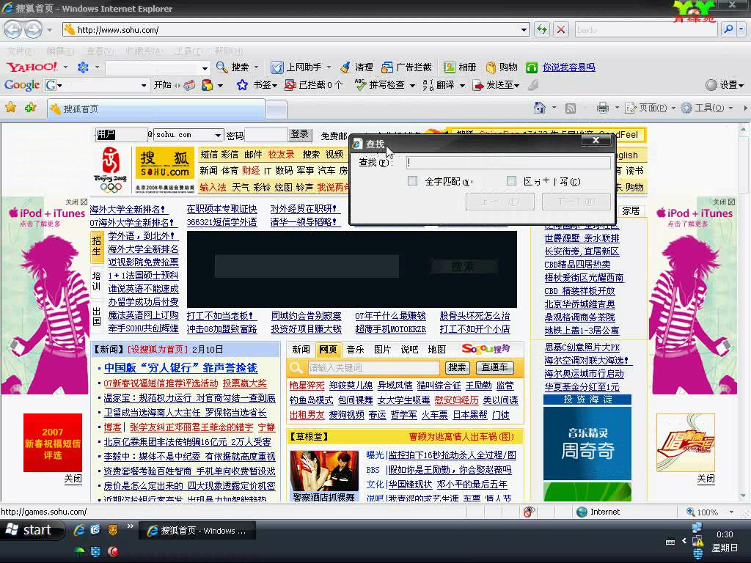Image resolution: width=751 pixels, height=563 pixels.
Task: Open a new blank tab
Action: (276, 110)
